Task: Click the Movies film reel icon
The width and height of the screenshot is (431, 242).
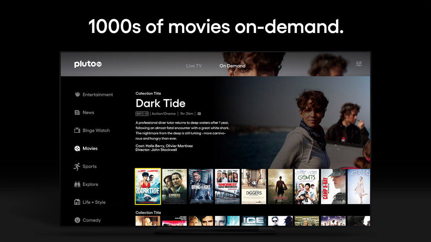Action: [77, 149]
